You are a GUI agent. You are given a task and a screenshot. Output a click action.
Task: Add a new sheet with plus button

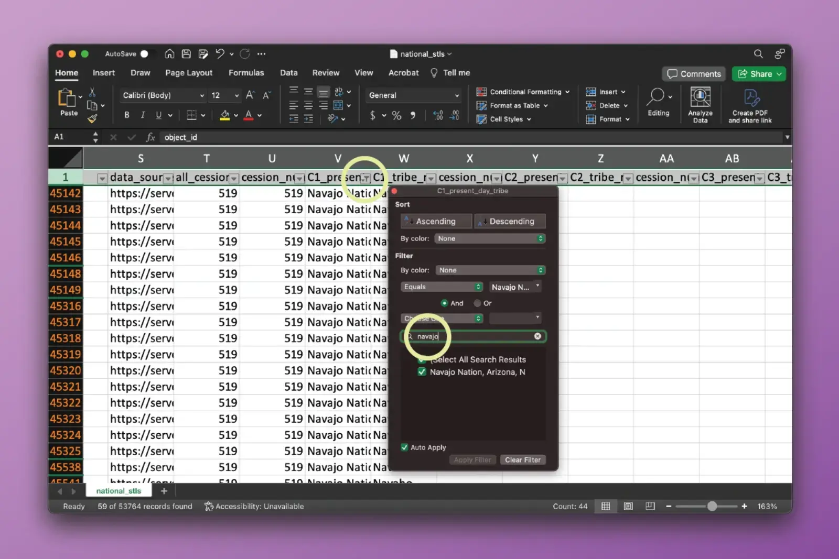tap(164, 491)
